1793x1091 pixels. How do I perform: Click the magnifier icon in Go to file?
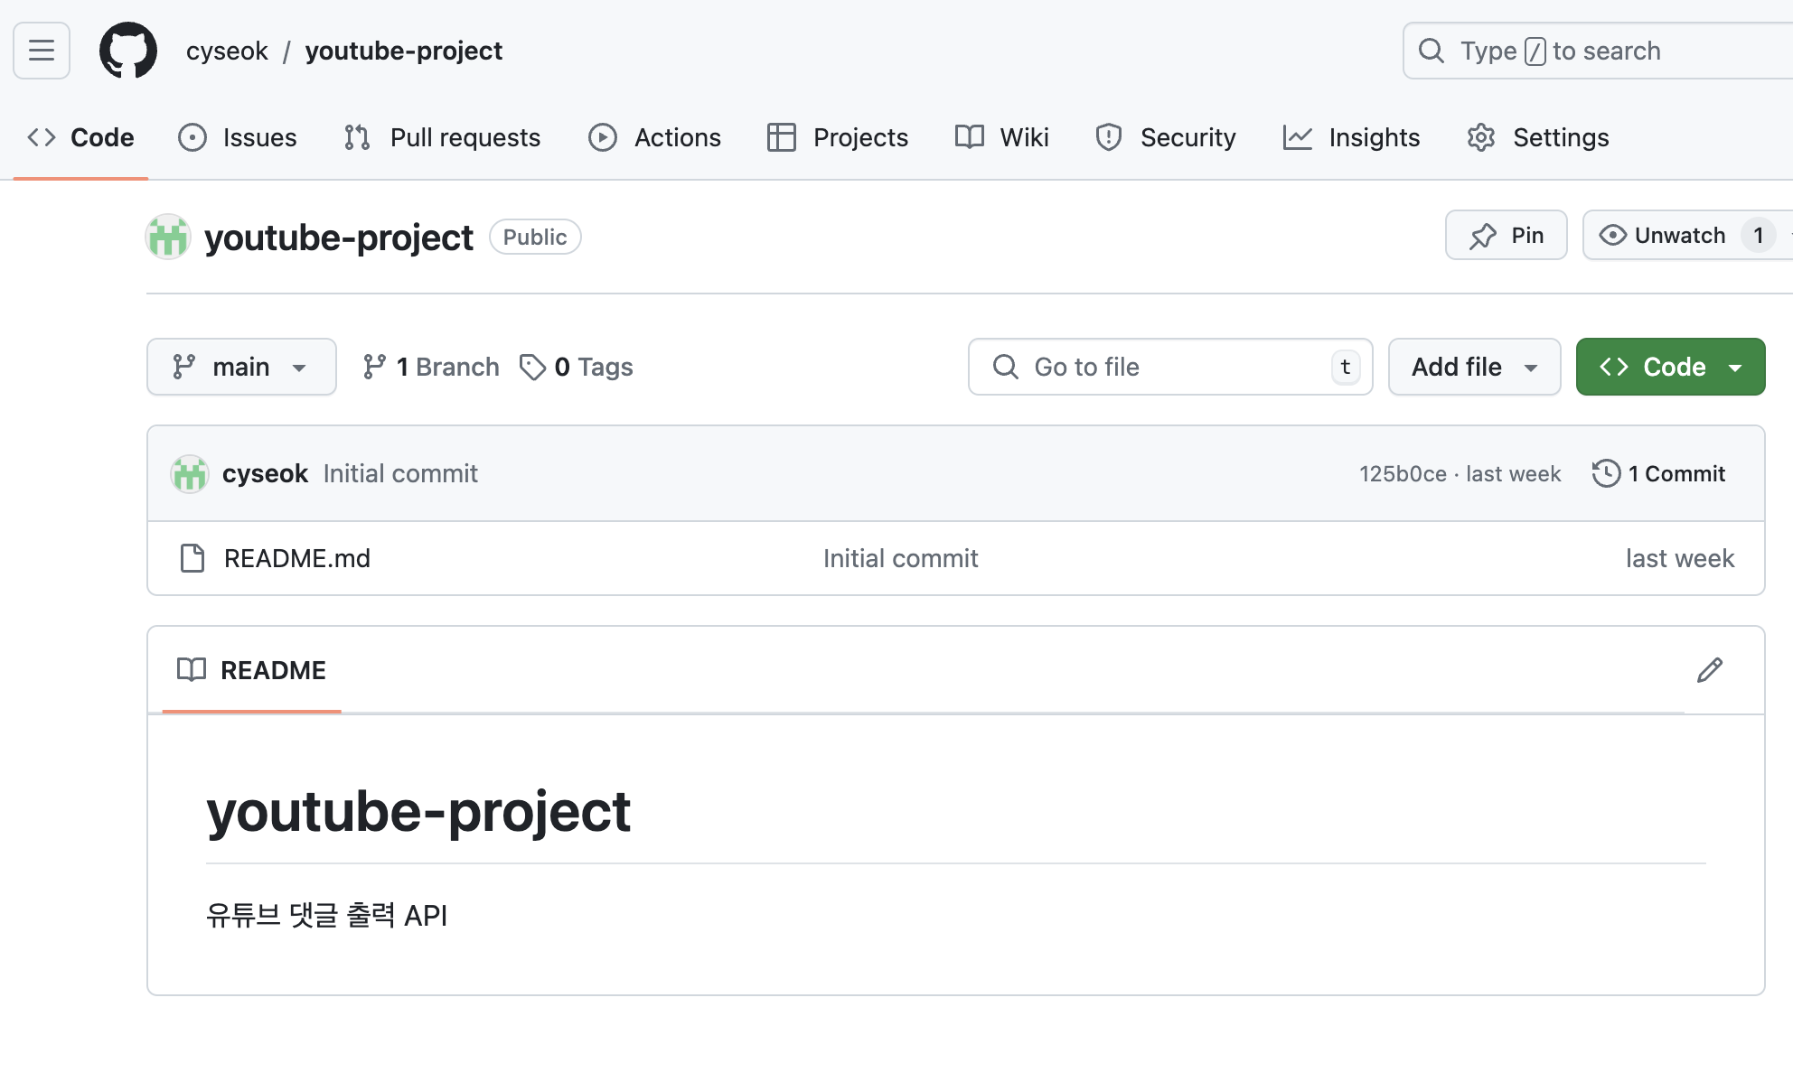(1005, 367)
